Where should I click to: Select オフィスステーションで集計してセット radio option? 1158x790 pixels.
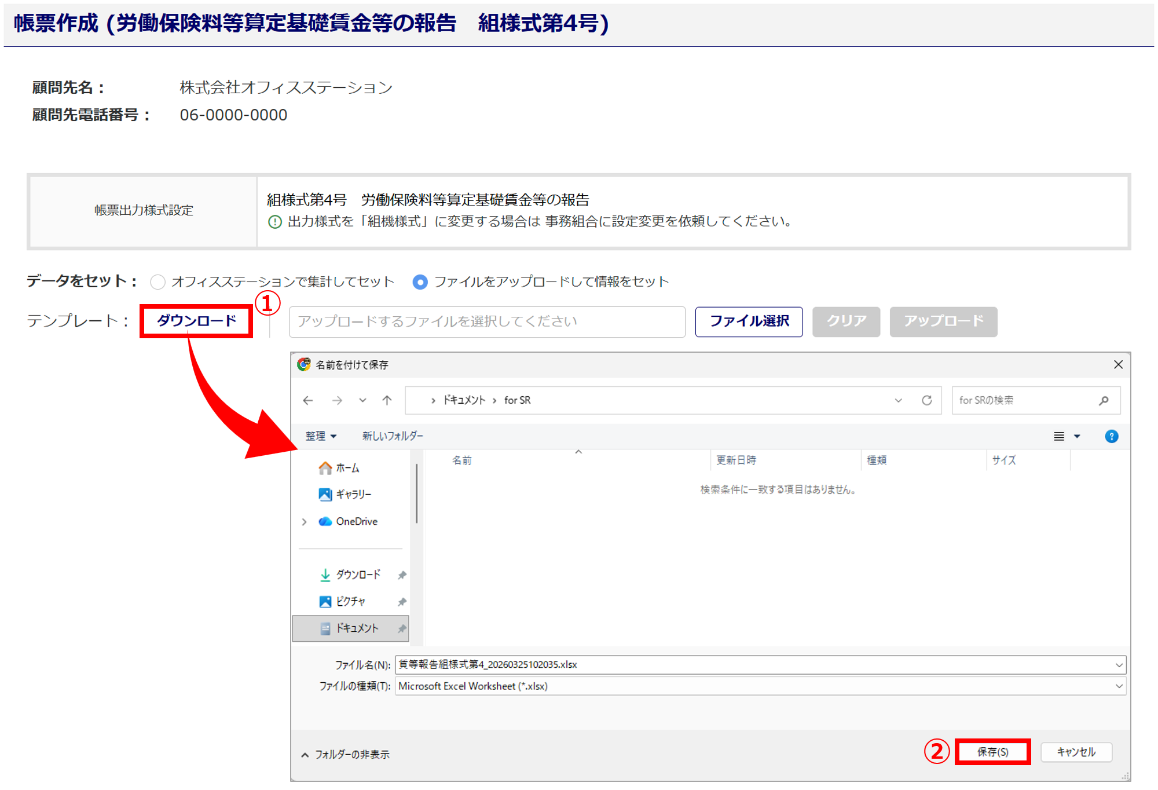pyautogui.click(x=157, y=282)
